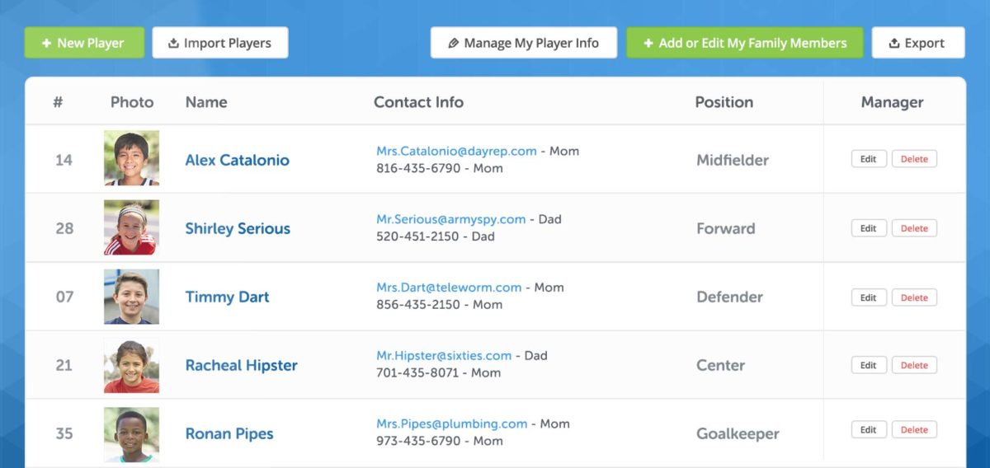Delete Racheal Hipster from the roster
The width and height of the screenshot is (990, 468).
914,365
